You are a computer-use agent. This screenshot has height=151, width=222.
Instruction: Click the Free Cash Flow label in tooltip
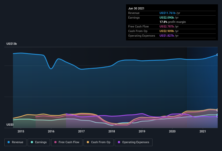click(x=138, y=26)
